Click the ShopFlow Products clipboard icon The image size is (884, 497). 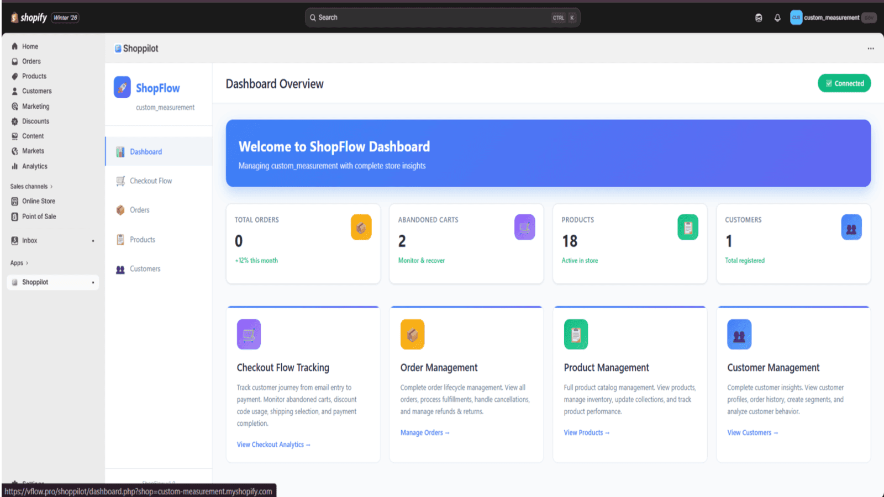pos(120,240)
